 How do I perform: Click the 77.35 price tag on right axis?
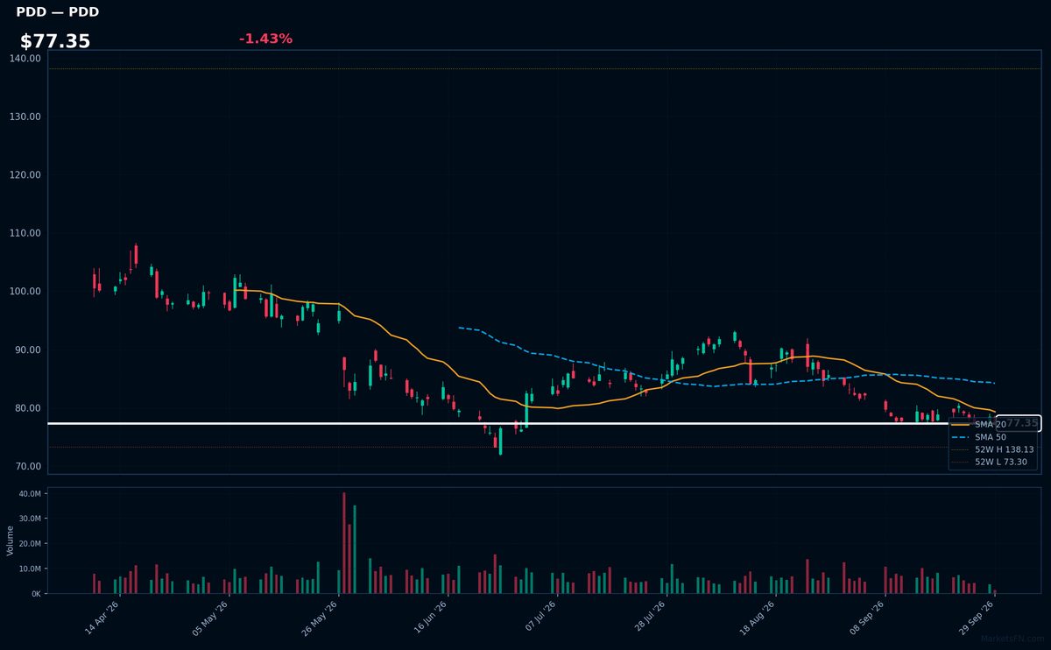point(1019,423)
